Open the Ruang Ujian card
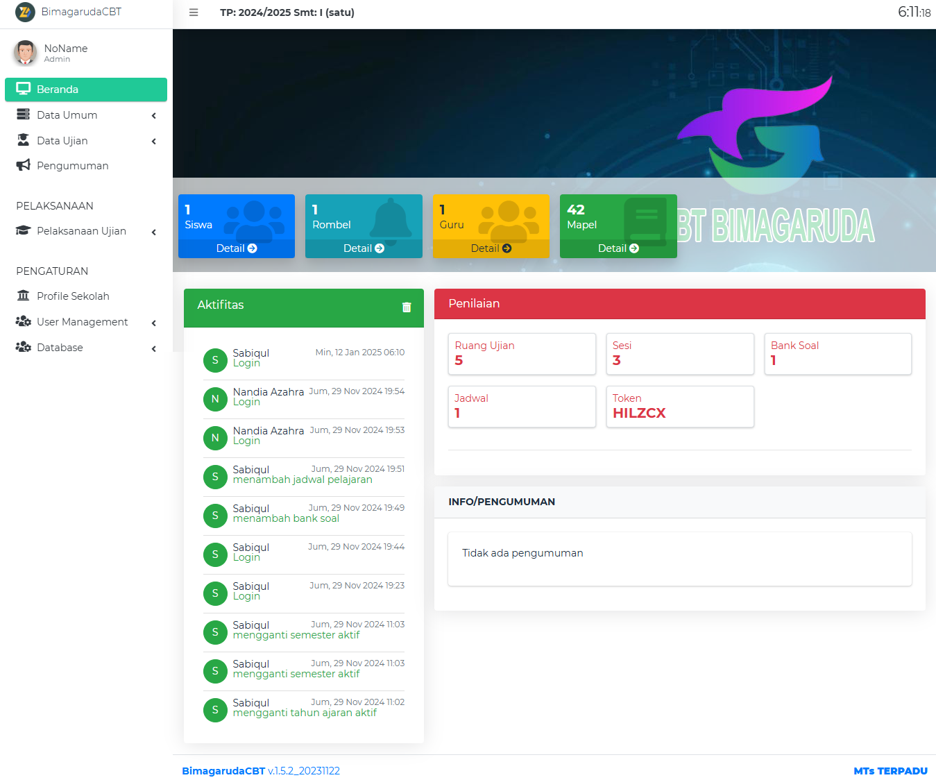 tap(522, 354)
